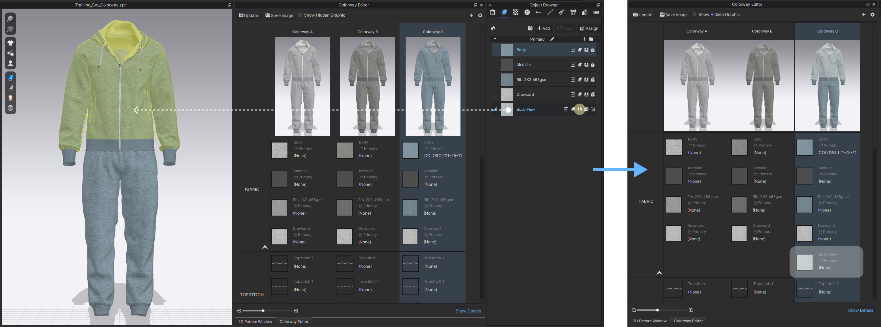This screenshot has width=881, height=327.
Task: Click the mesh globe icon in viewport toolbar
Action: point(10,108)
